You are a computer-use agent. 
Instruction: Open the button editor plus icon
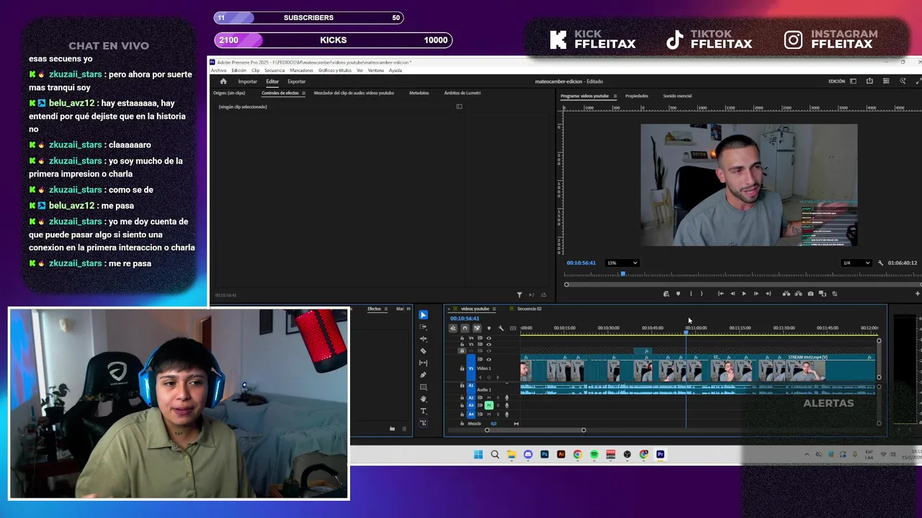[x=918, y=294]
